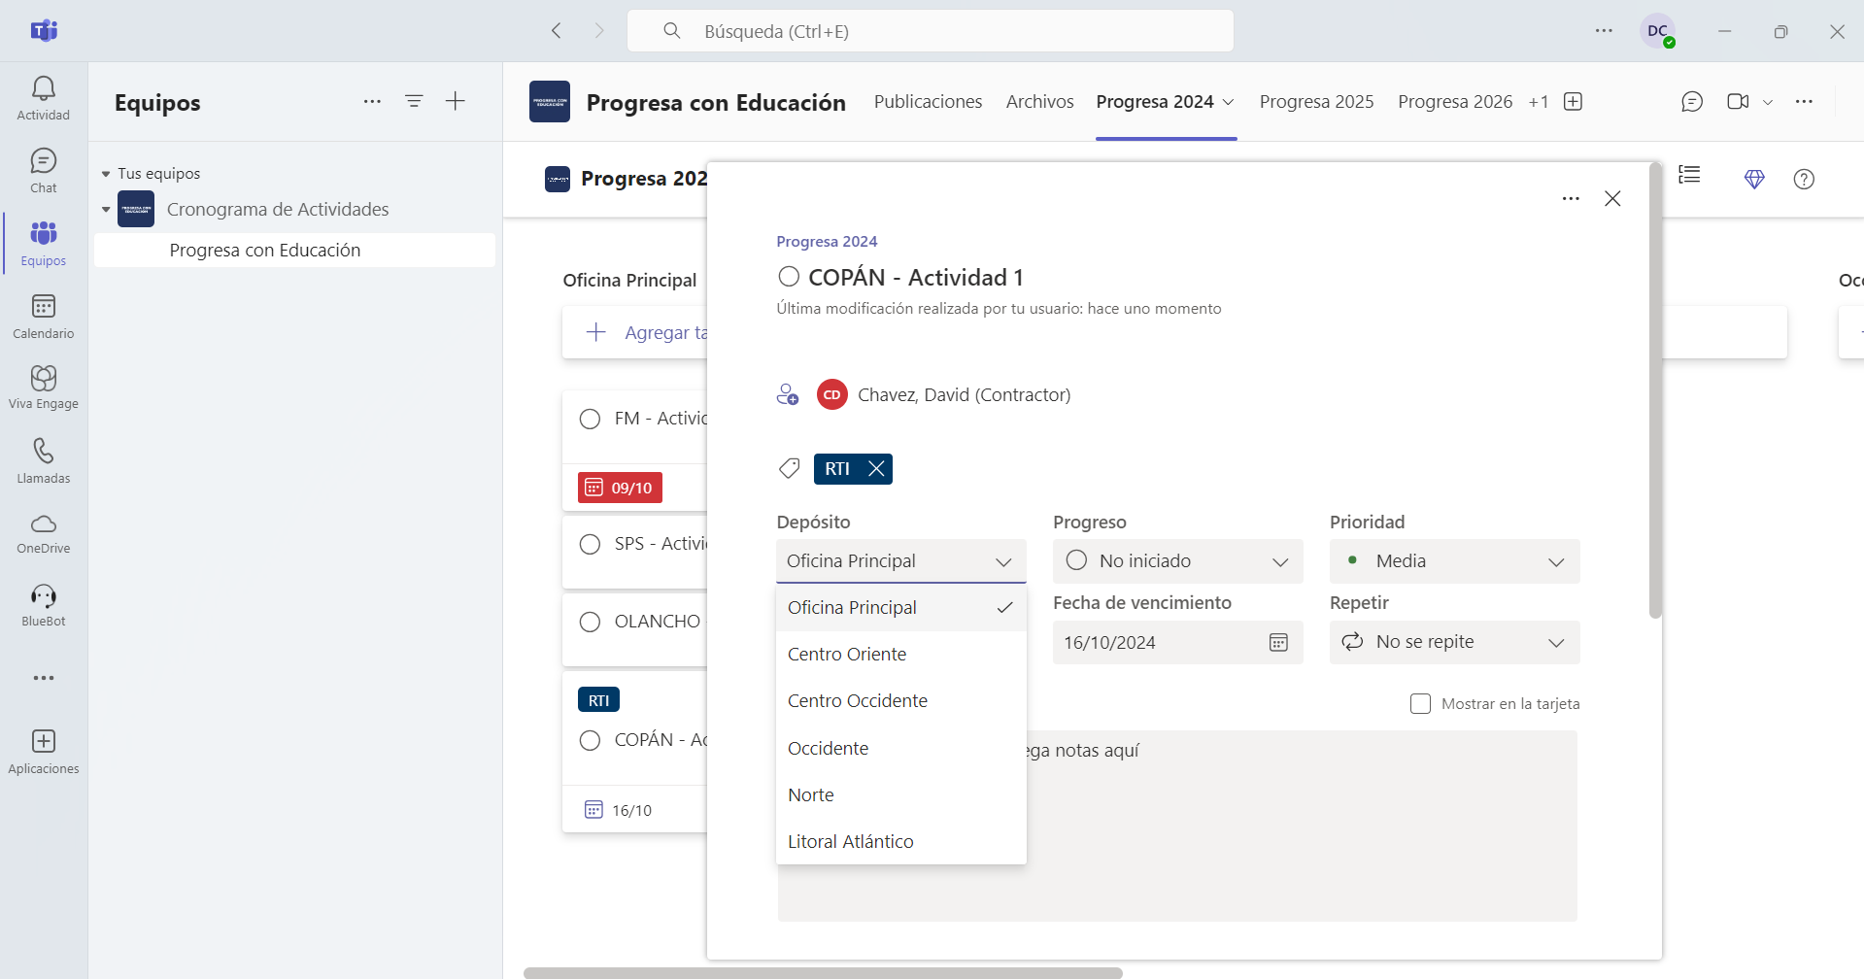Collapse Cronograma de Actividades team
Screen dimensions: 1864x979
point(106,210)
